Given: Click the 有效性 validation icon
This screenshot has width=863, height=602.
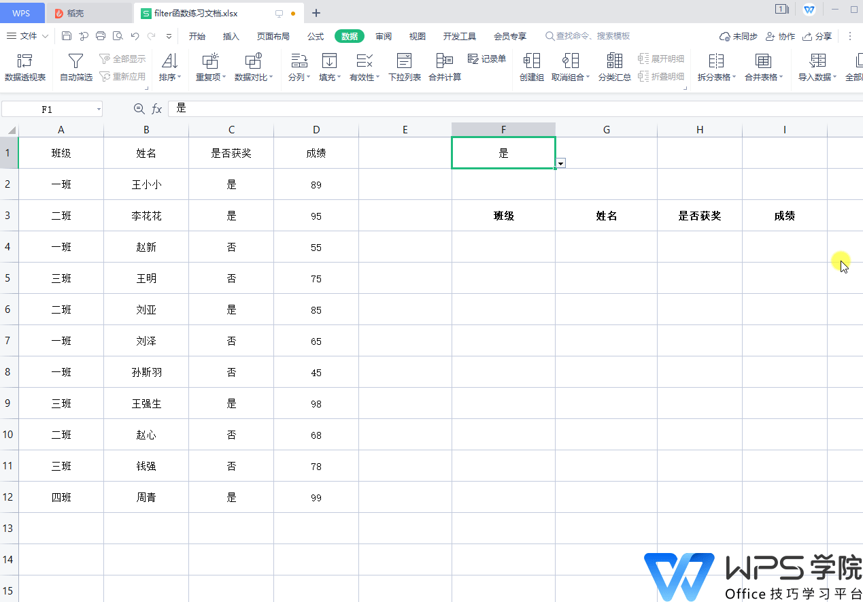Looking at the screenshot, I should pos(365,61).
